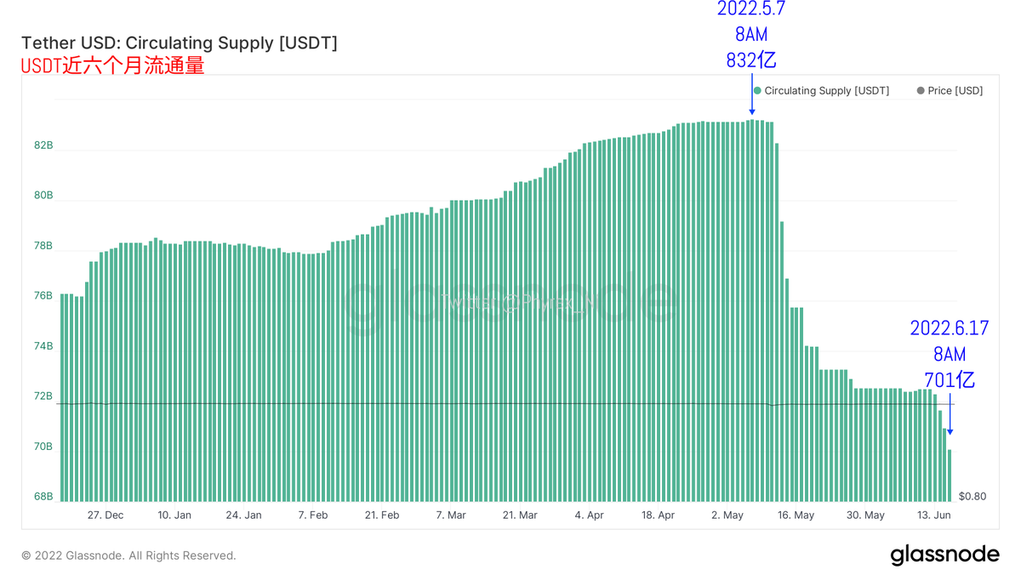The height and width of the screenshot is (581, 1021).
Task: Click the 27. Dec date label
Action: point(106,515)
